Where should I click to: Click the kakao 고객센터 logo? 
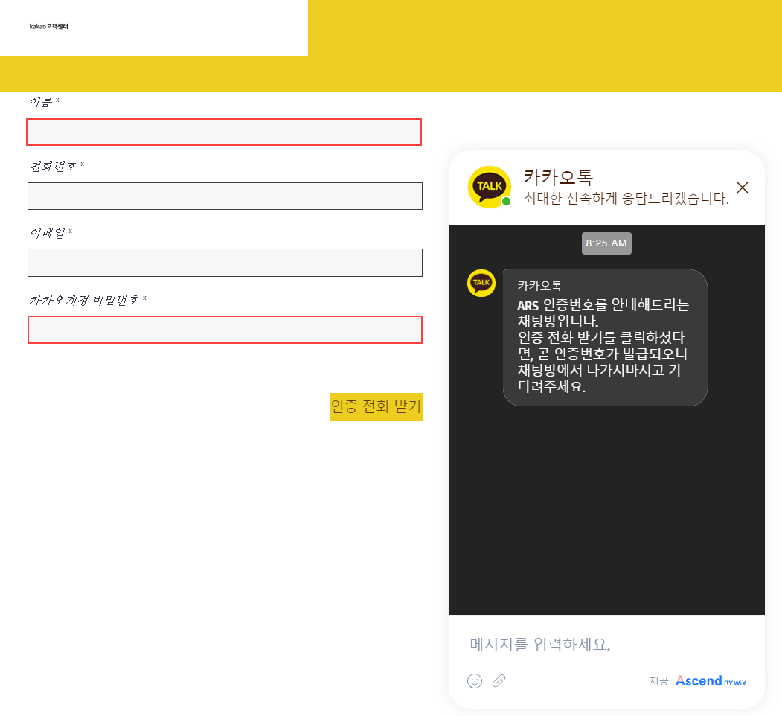[x=48, y=27]
